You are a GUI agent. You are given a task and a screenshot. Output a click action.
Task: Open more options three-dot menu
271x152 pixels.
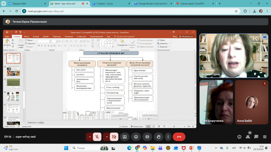pyautogui.click(x=169, y=137)
